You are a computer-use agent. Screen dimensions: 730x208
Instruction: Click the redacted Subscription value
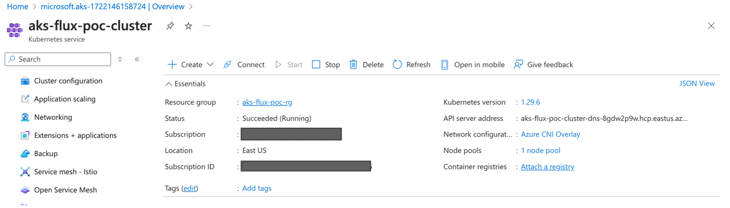[291, 134]
